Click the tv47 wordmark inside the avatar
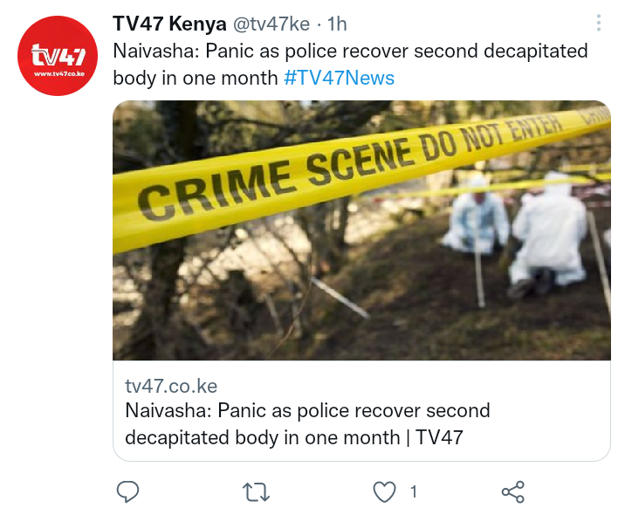The width and height of the screenshot is (625, 508). pyautogui.click(x=58, y=55)
